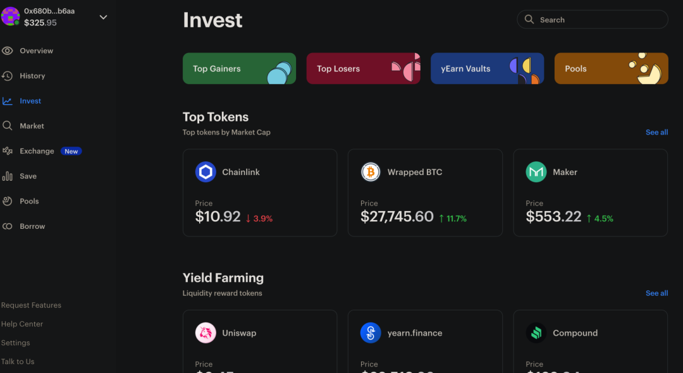
Task: Open the Exchange section in sidebar
Action: pos(37,151)
